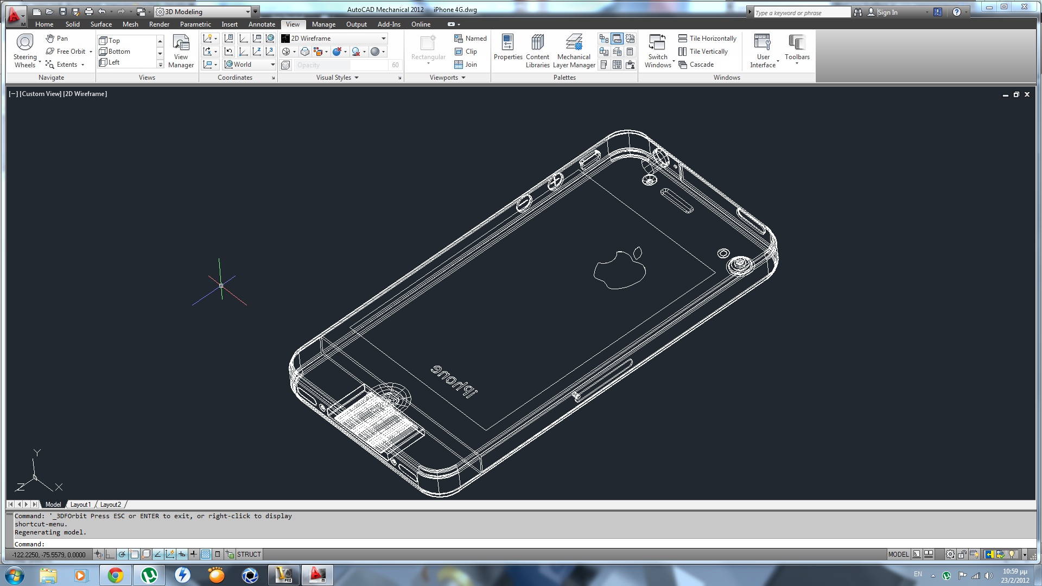Toggle 3D Object Snap in the status bar
This screenshot has height=586, width=1042.
click(146, 555)
